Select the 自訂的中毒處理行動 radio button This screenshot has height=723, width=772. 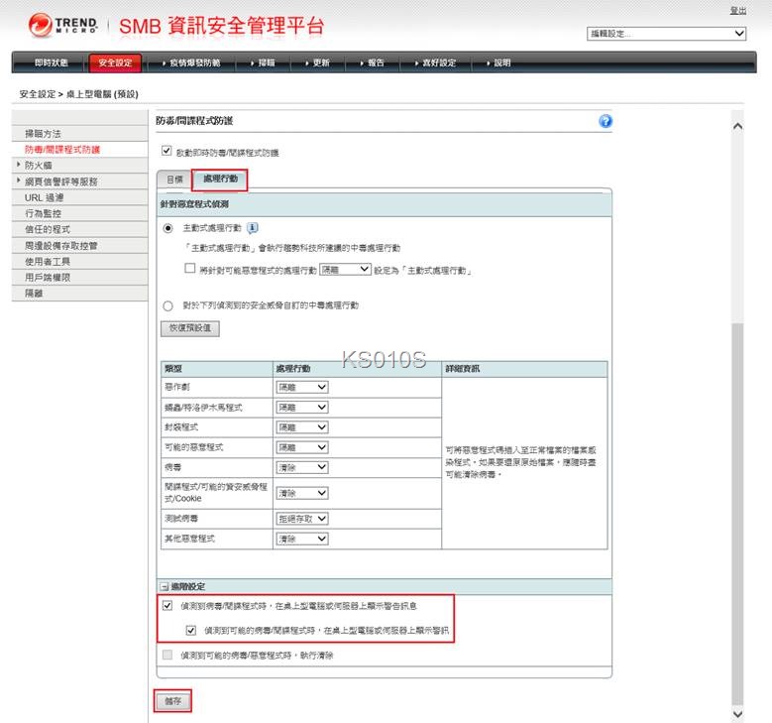[167, 306]
